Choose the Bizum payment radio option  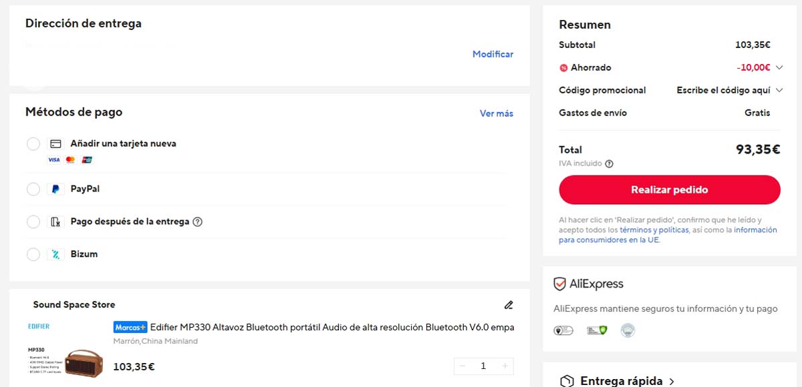[x=33, y=254]
